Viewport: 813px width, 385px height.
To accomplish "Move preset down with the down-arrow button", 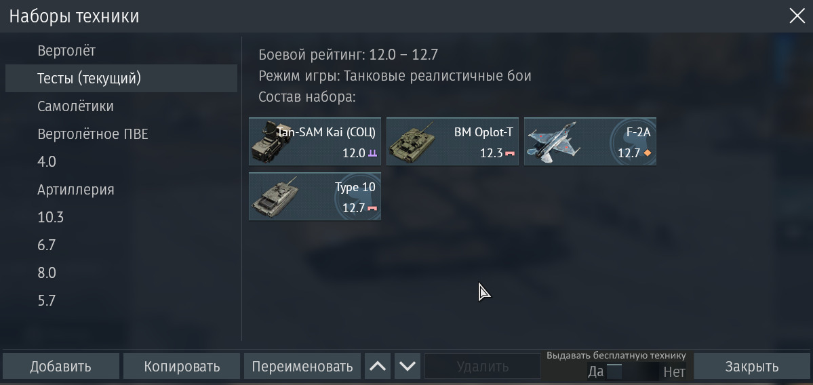I will (x=408, y=366).
